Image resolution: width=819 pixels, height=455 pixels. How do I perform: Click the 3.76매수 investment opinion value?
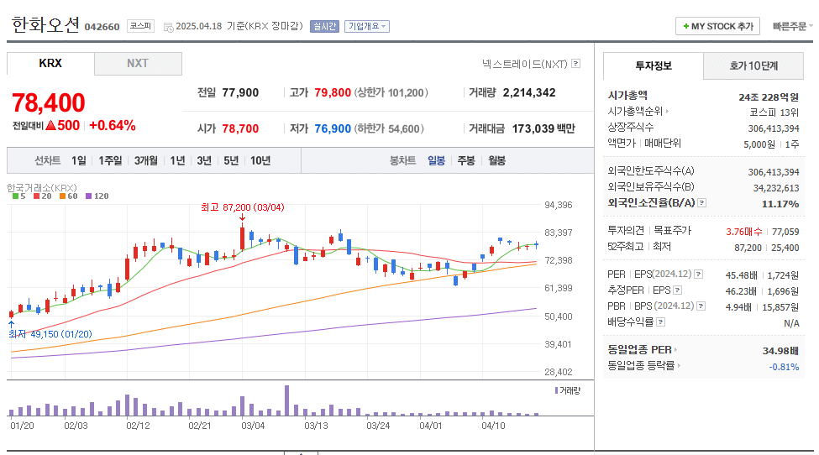click(x=743, y=232)
